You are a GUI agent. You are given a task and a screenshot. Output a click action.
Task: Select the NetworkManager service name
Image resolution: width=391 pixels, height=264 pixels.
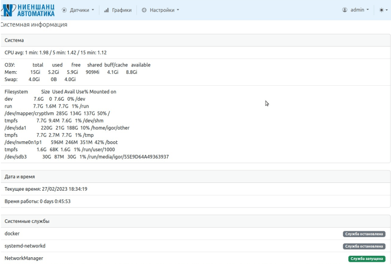click(24, 258)
